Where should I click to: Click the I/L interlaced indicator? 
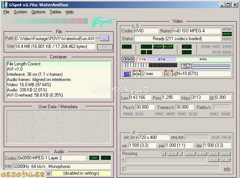coord(139,114)
